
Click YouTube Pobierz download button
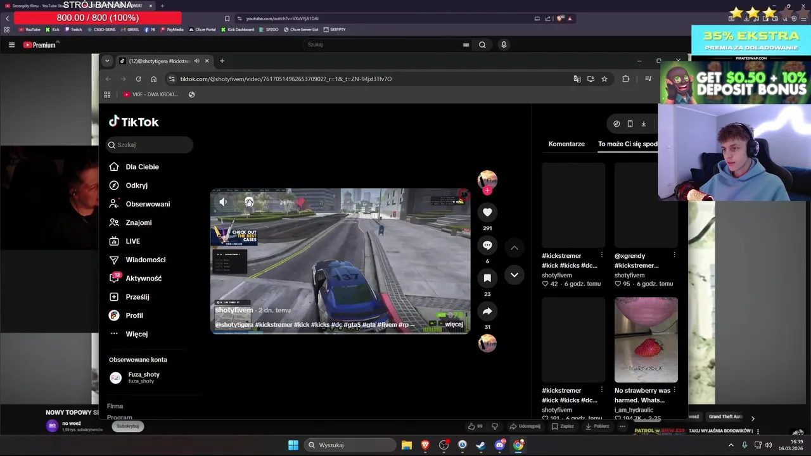tap(597, 426)
